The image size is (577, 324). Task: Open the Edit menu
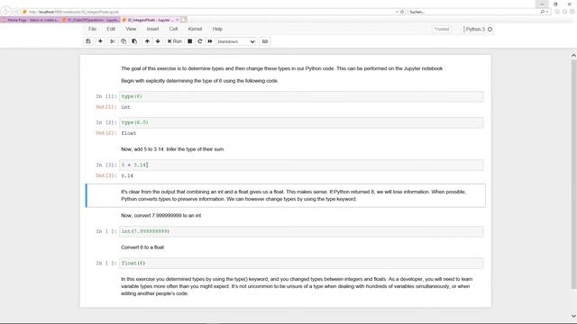[111, 29]
